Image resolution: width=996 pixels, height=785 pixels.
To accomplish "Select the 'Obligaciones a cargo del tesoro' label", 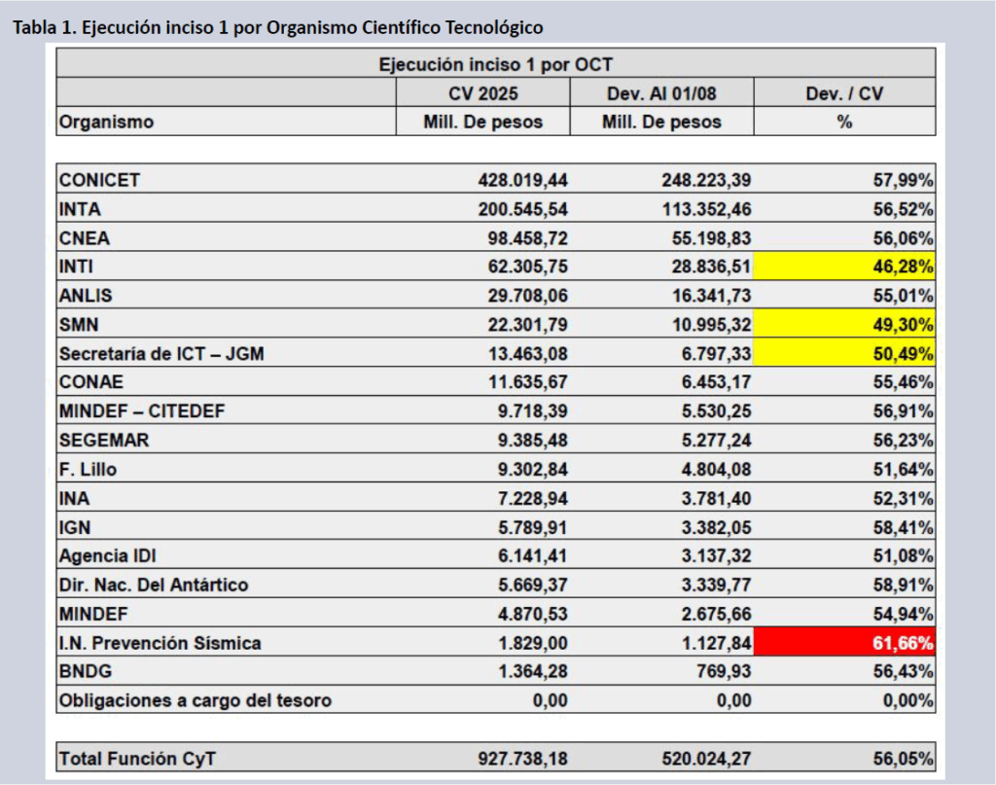I will [196, 700].
